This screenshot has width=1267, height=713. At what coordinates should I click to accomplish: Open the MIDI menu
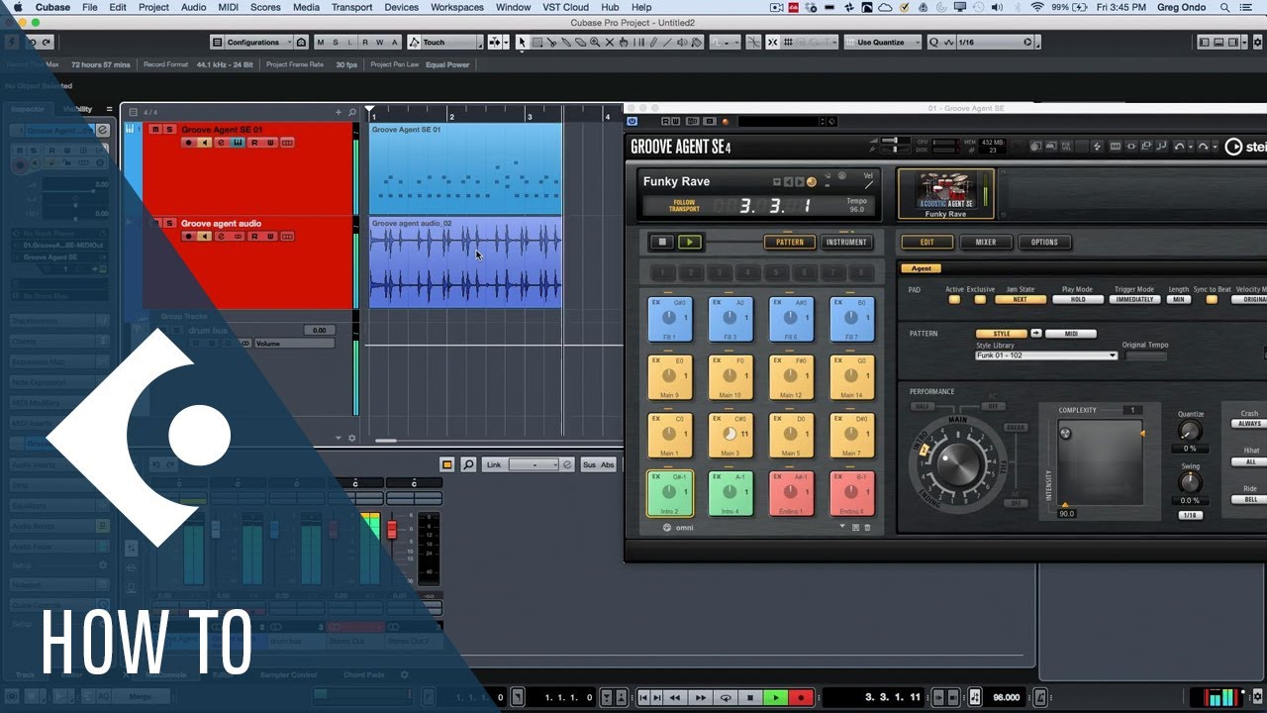(228, 7)
